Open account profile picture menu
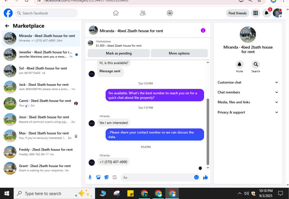289x199 pixels. click(x=277, y=13)
